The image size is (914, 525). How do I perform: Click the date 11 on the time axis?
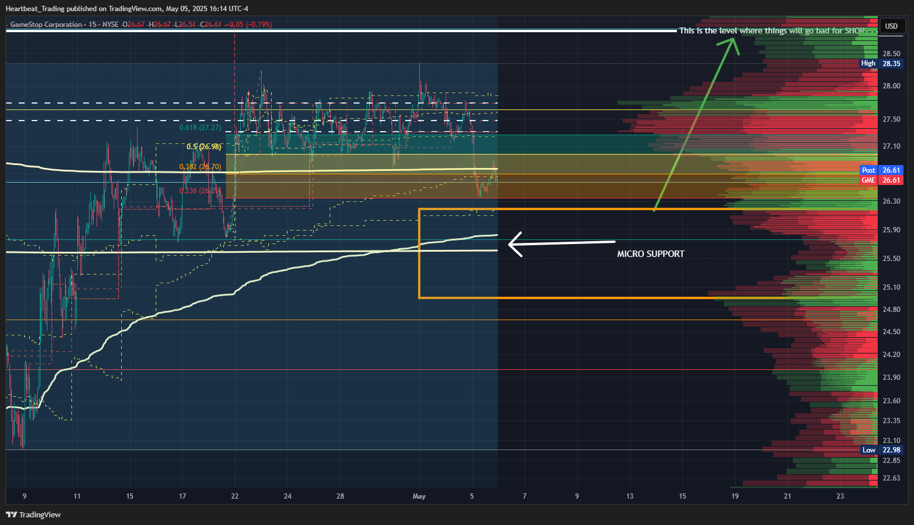(x=77, y=496)
